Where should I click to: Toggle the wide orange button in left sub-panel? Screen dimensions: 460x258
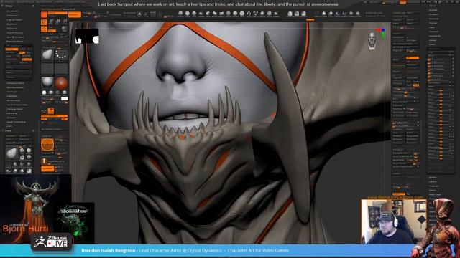11,49
